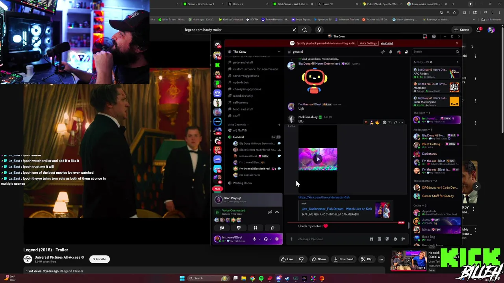Open apps launcher icon in message box

pos(403,239)
